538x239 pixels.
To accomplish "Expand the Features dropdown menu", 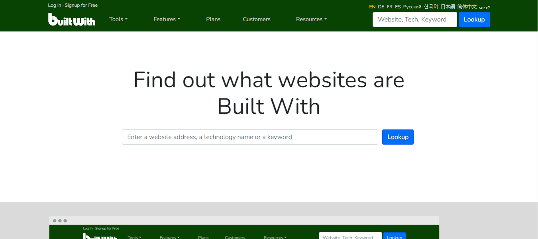I will click(x=167, y=19).
